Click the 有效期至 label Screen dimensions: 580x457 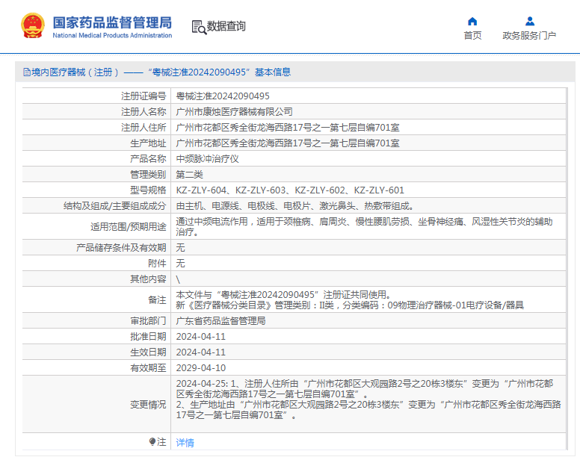pos(148,368)
